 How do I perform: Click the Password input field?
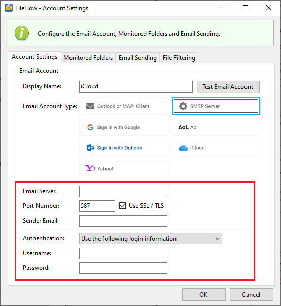point(123,268)
